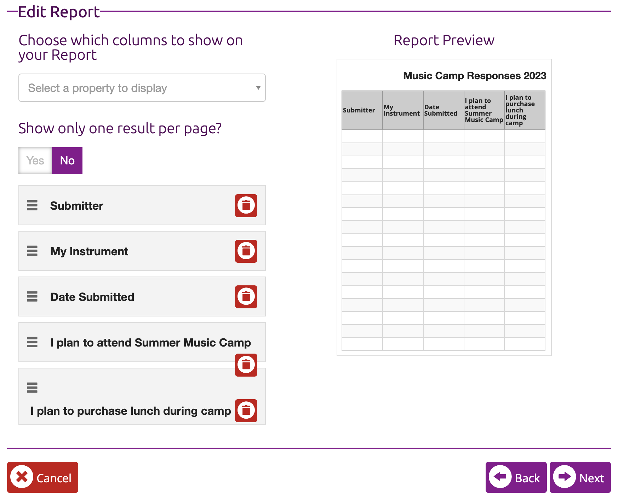Set one result per page to No
618x500 pixels.
click(x=67, y=161)
